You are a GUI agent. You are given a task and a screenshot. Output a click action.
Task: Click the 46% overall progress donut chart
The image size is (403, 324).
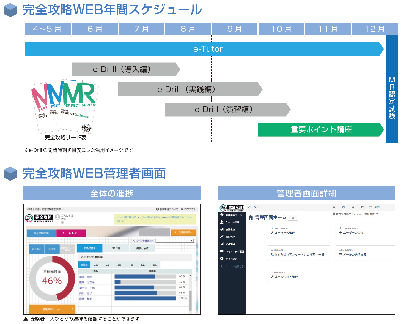coord(52,278)
